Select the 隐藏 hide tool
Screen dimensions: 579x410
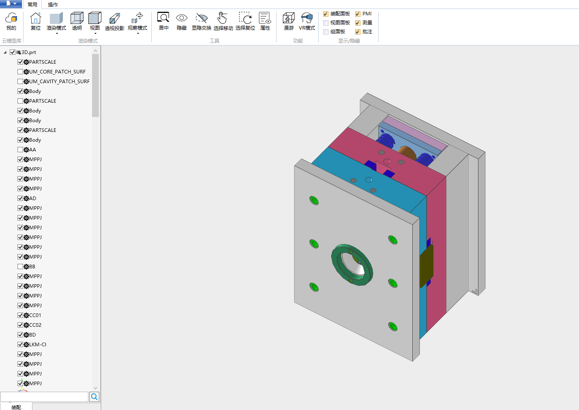(x=182, y=22)
